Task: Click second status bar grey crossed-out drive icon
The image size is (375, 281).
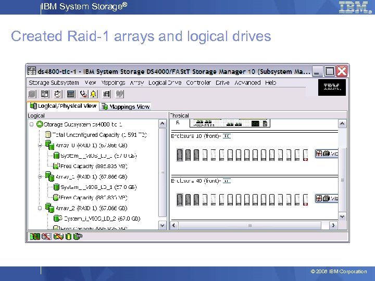Action: pyautogui.click(x=46, y=237)
